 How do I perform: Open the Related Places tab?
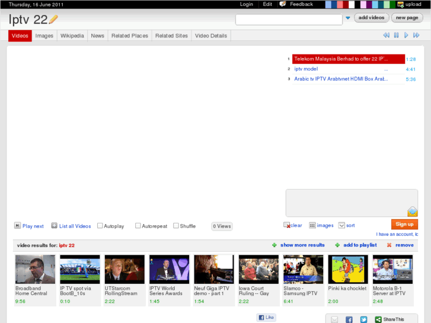pos(130,36)
